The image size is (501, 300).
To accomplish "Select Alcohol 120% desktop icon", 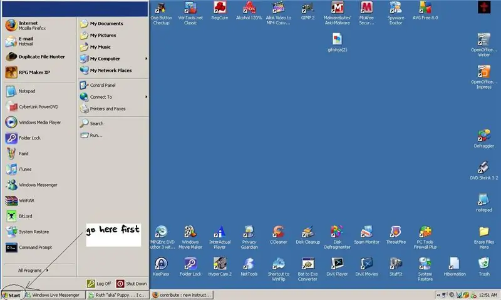I will click(249, 11).
